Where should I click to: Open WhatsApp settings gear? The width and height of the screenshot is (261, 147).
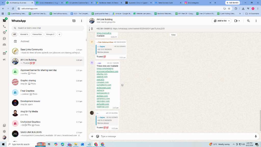(4, 131)
